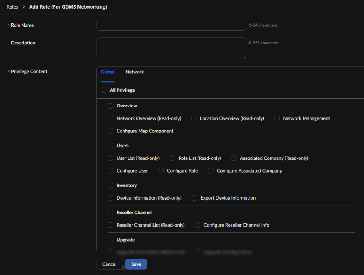Click the Description resize handle corner
The width and height of the screenshot is (364, 275).
click(x=244, y=57)
